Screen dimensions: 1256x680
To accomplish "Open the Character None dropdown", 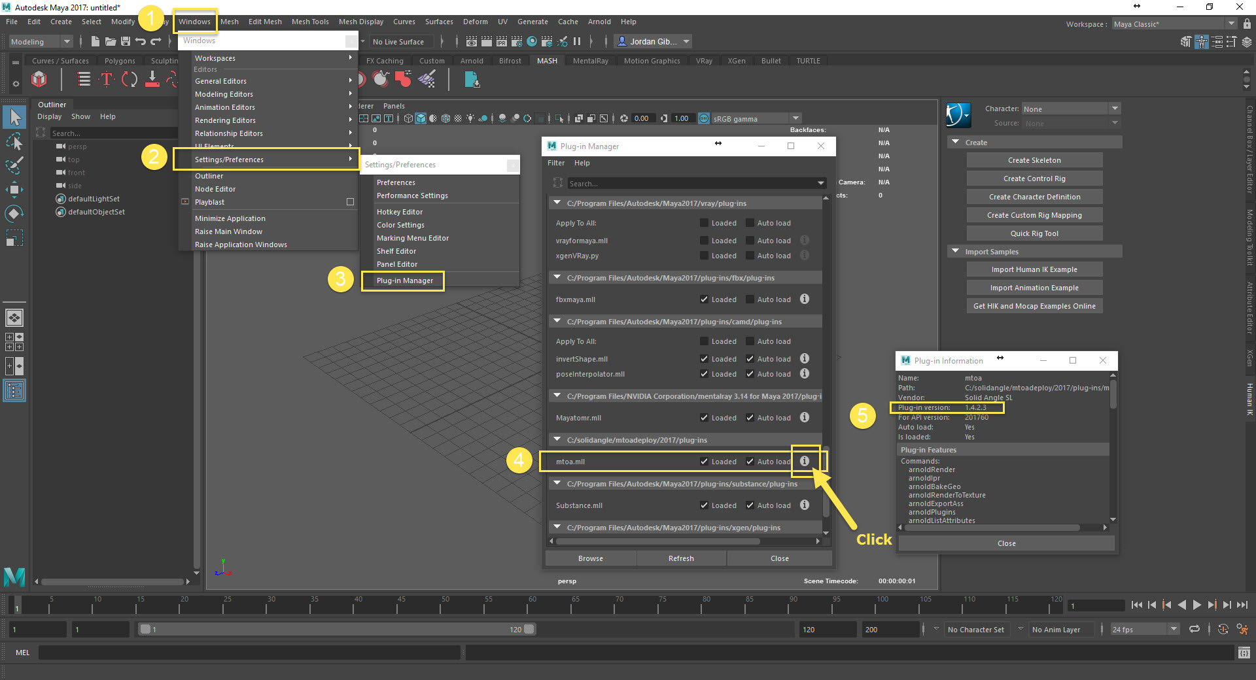I will (1072, 109).
